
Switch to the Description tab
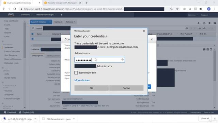click(x=37, y=56)
